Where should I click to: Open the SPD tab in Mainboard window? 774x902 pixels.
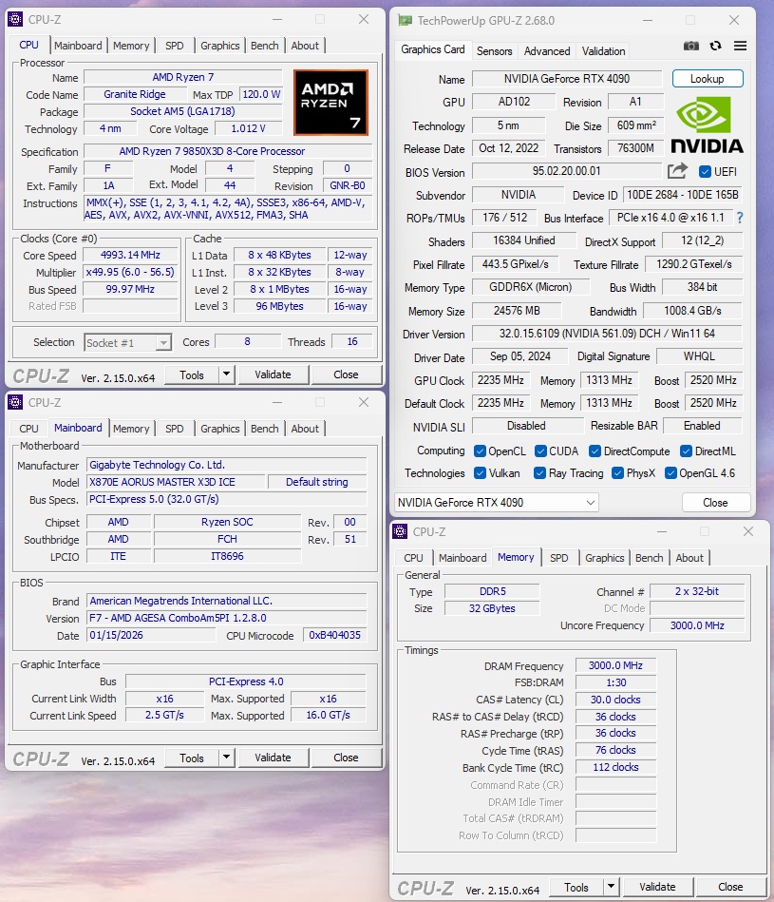175,429
